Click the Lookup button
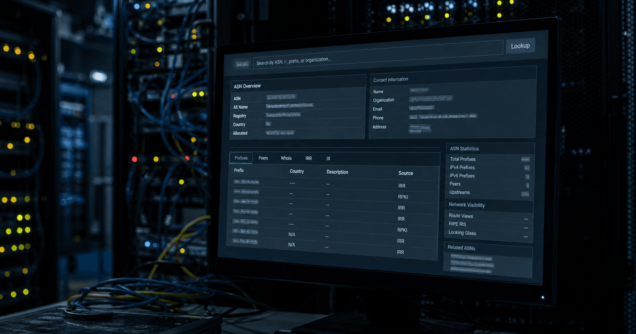 (x=520, y=46)
